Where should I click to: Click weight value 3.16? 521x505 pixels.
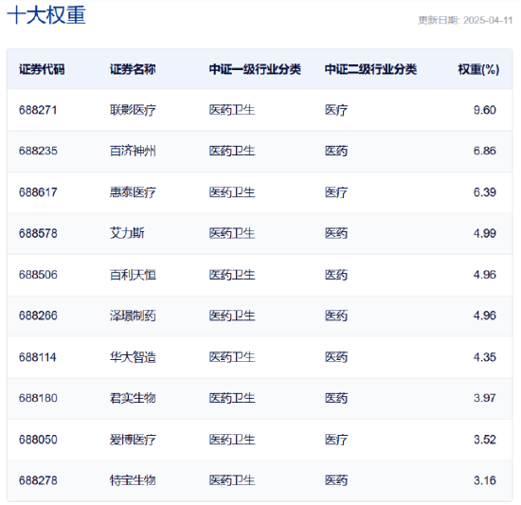click(485, 480)
